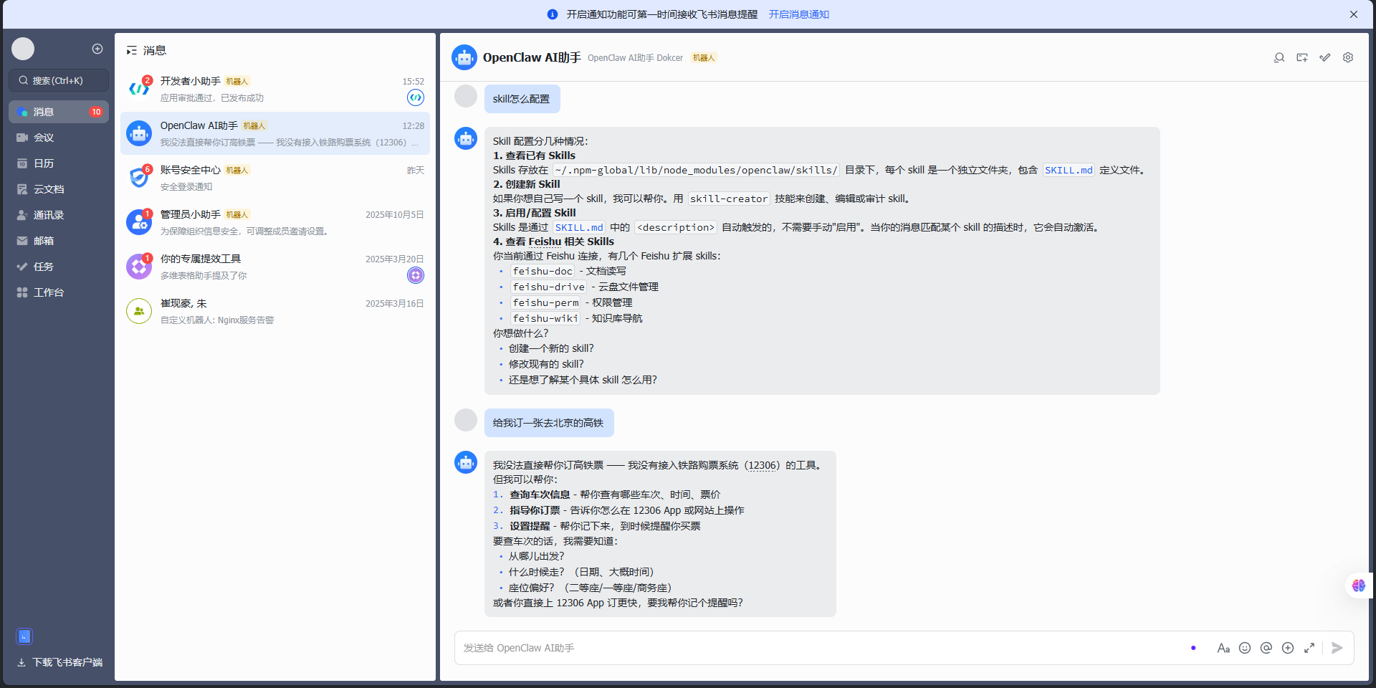Open 日历 in the left sidebar
The image size is (1376, 688).
click(x=43, y=163)
